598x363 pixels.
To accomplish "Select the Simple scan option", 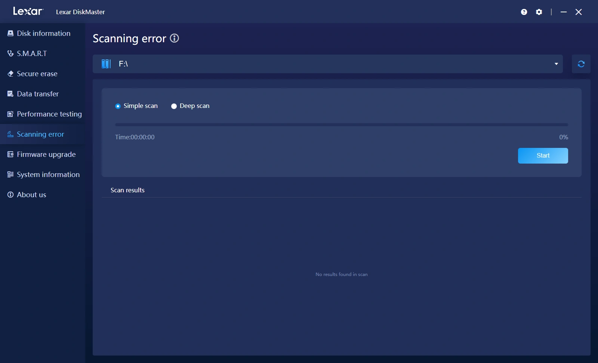I will pos(136,106).
